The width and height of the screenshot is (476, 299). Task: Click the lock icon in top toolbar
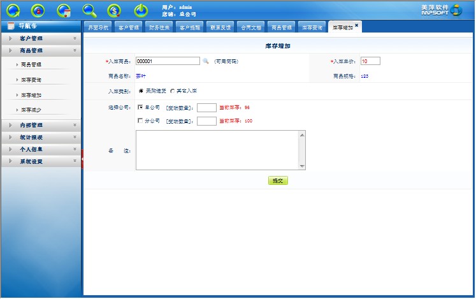(38, 10)
